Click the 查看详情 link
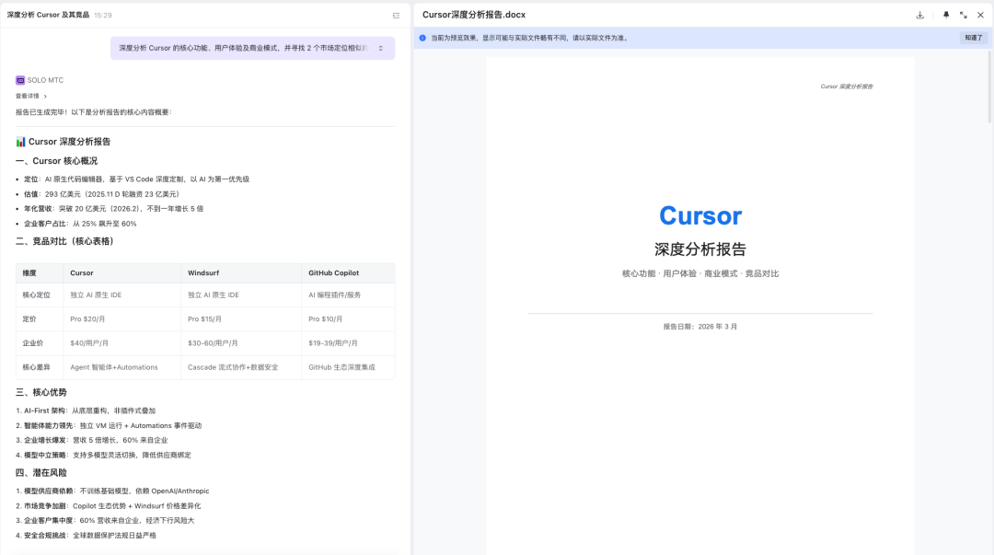This screenshot has height=555, width=994. click(28, 97)
